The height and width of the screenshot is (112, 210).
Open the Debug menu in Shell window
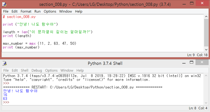tap(37, 70)
